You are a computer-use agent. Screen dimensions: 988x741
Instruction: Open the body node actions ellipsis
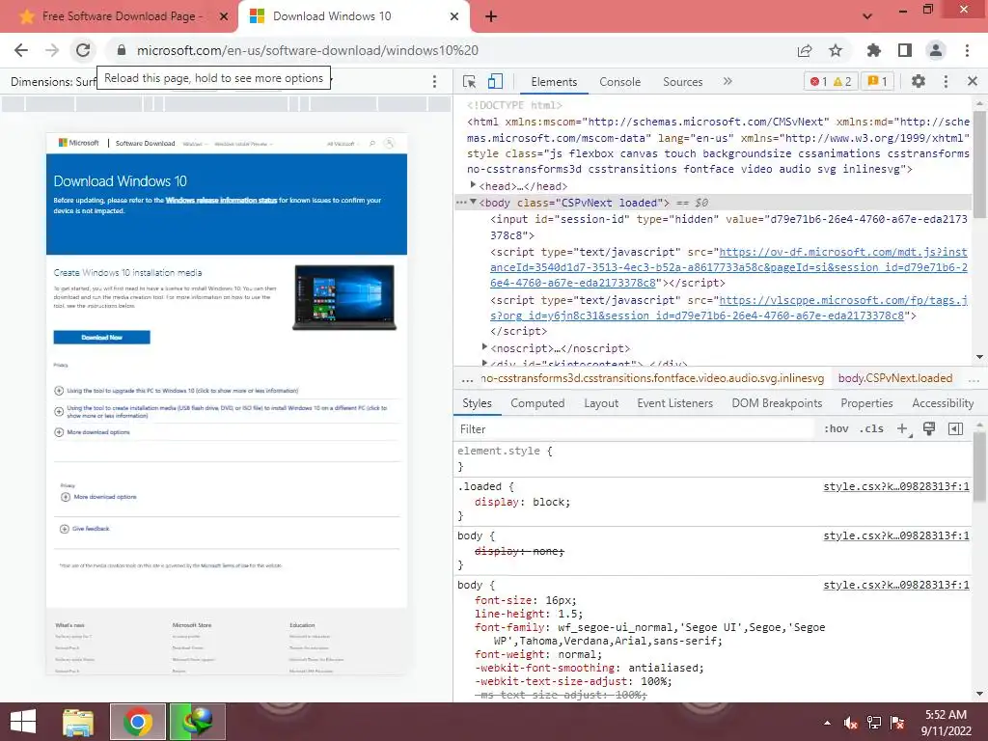click(461, 203)
